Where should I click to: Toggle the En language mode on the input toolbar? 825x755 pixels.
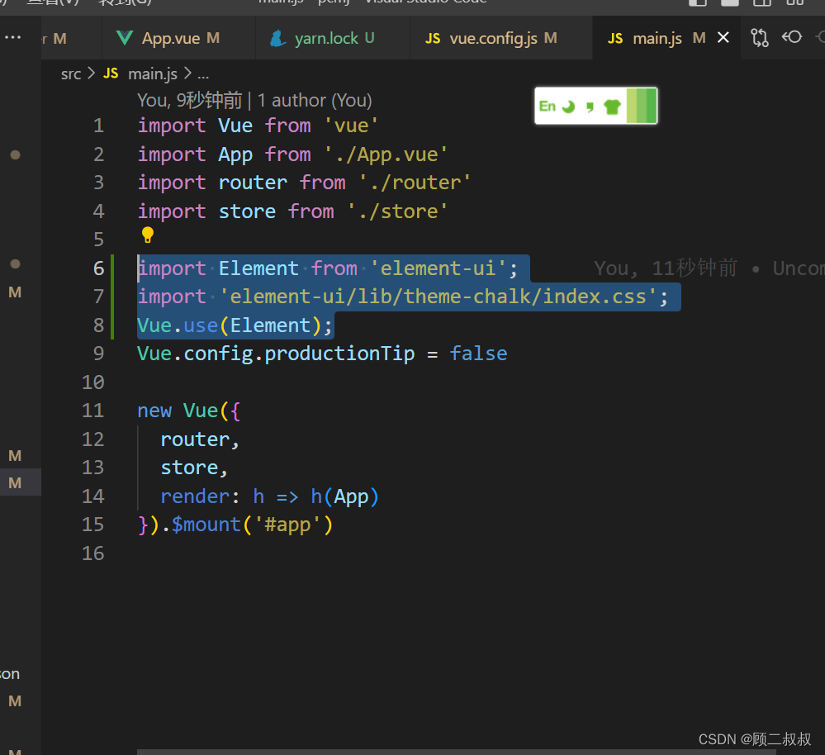[547, 106]
